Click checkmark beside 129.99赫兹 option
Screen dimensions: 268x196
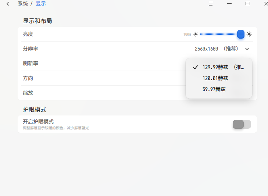[x=195, y=67]
